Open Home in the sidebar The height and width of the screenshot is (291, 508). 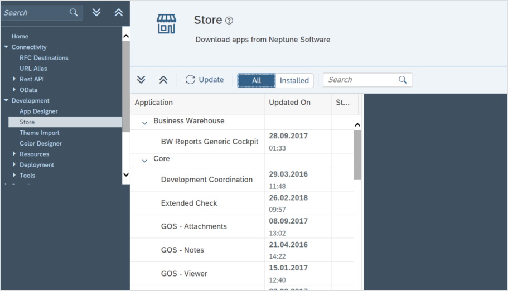click(20, 36)
